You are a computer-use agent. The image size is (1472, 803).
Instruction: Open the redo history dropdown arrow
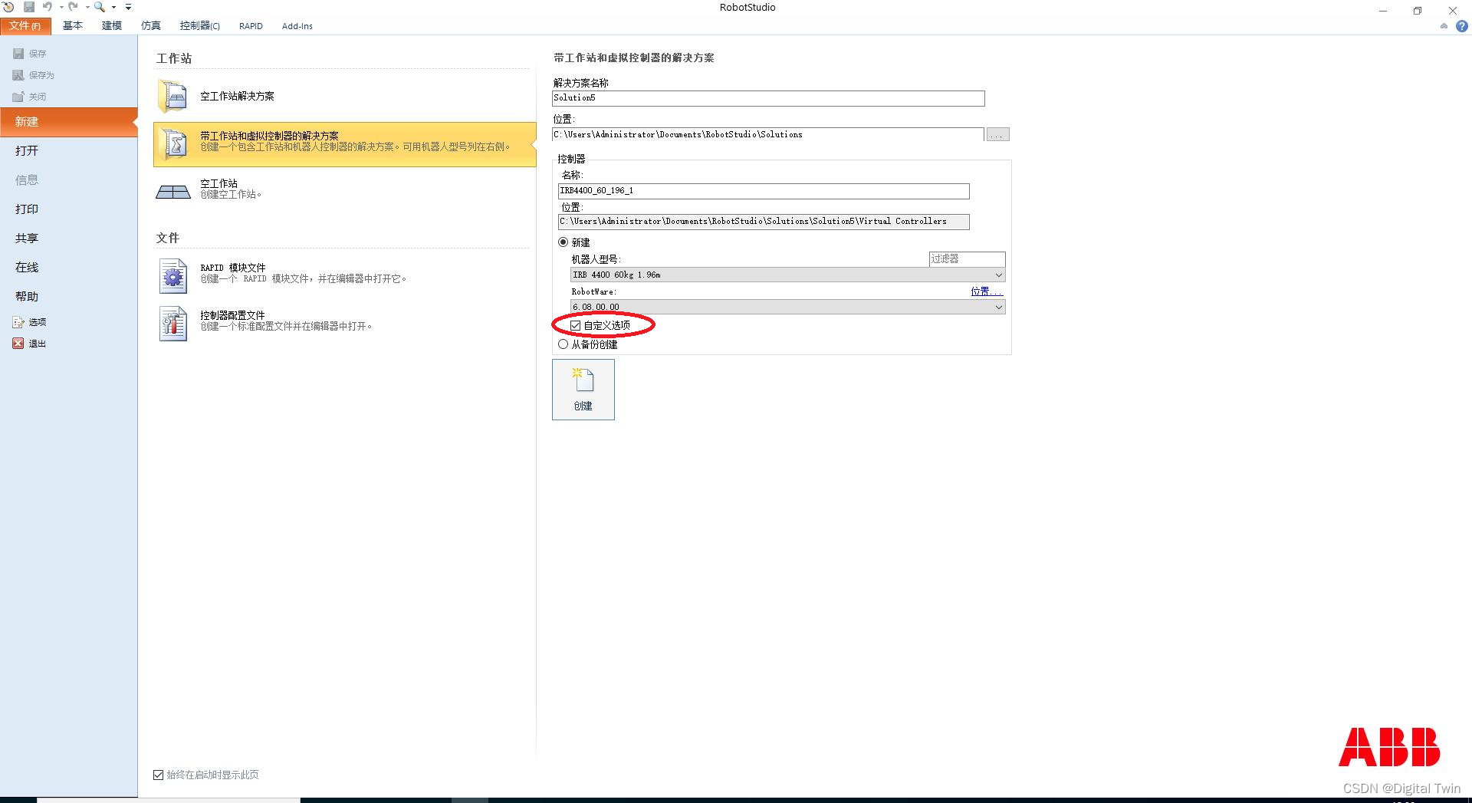coord(87,8)
